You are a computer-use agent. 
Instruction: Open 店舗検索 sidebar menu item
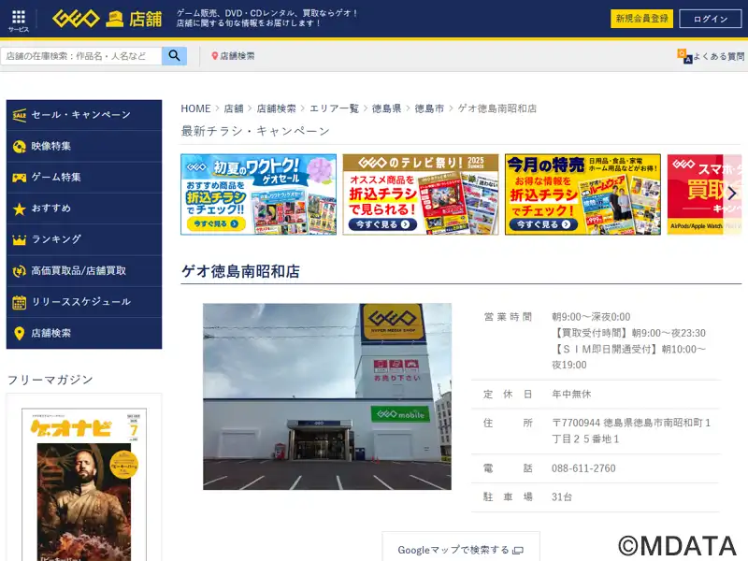pyautogui.click(x=84, y=333)
